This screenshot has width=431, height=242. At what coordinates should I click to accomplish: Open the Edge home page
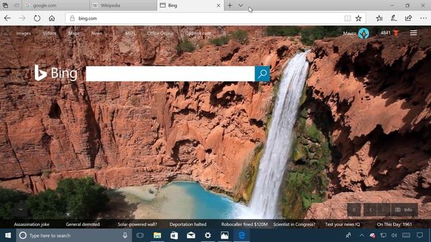pyautogui.click(x=52, y=18)
